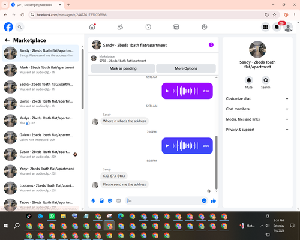Click the waveform of the 0:10 audio clip
Viewport: 300px width, 240px height.
point(185,91)
